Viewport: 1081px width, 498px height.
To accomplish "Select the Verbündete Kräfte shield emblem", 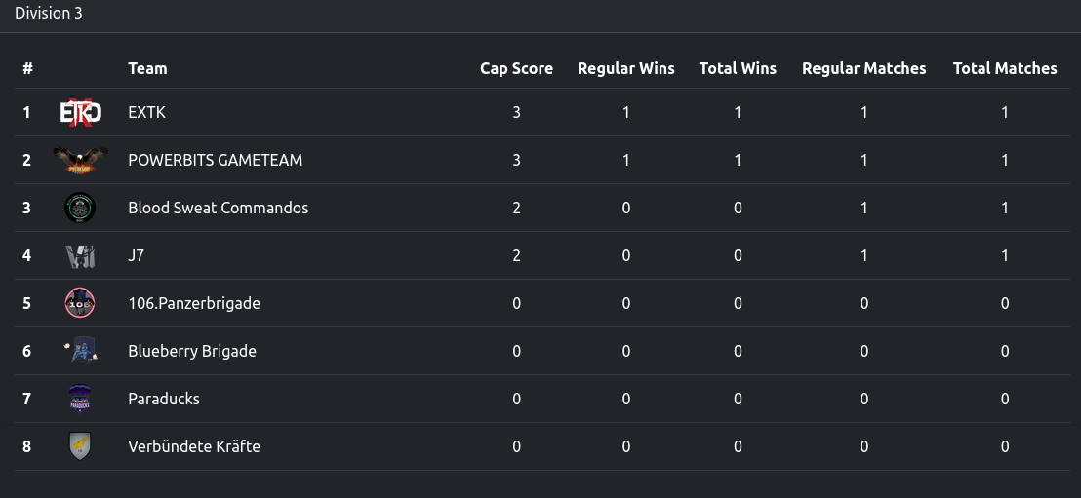I will click(x=80, y=446).
